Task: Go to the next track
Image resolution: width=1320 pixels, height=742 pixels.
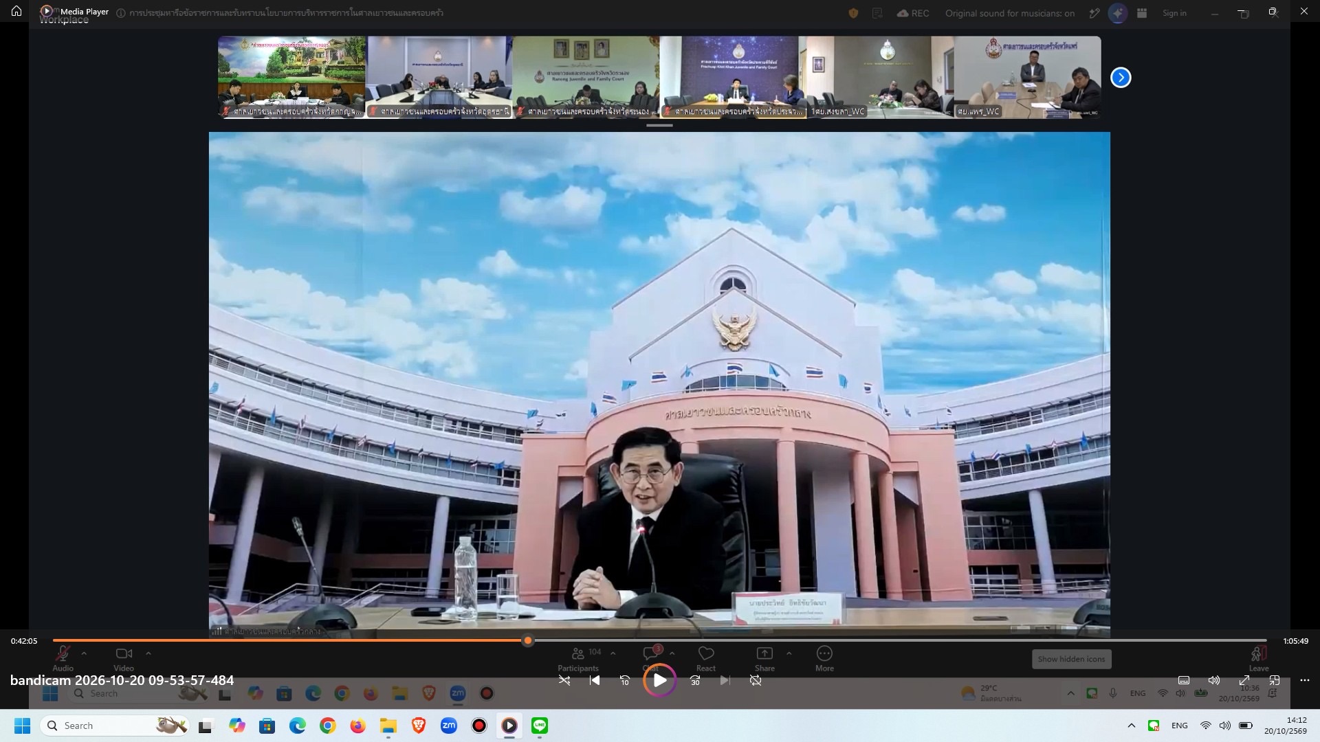Action: (x=725, y=680)
